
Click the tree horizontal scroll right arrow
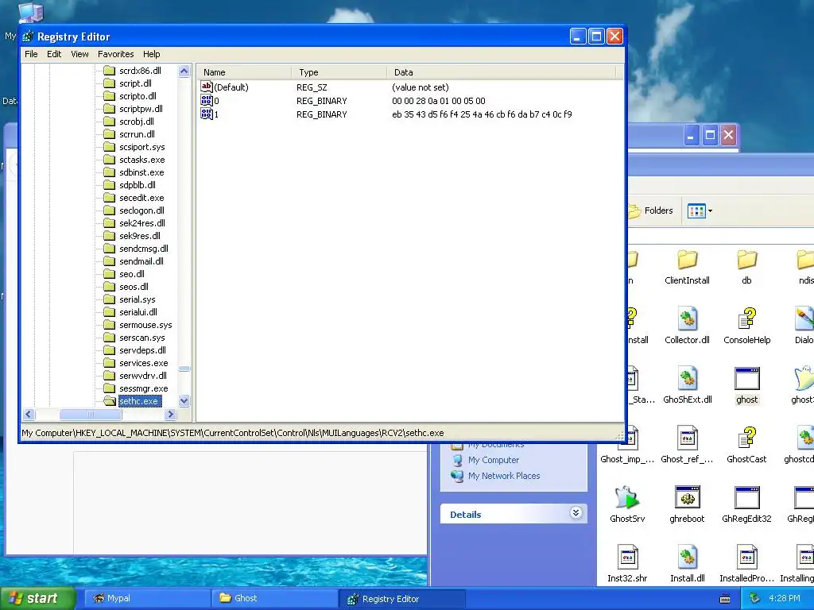tap(170, 414)
